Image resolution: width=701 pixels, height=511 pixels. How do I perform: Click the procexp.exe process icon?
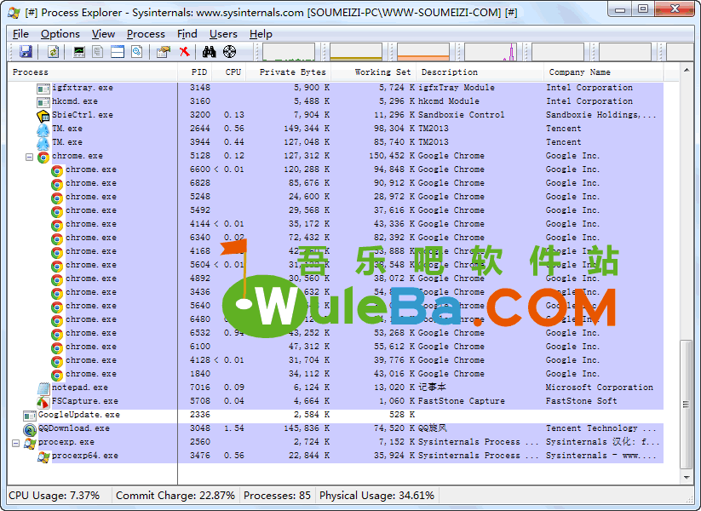tap(30, 444)
